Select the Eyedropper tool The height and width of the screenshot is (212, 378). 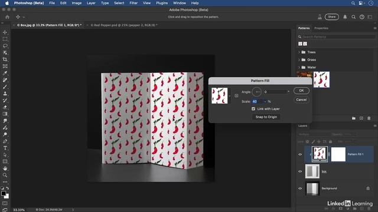5,73
